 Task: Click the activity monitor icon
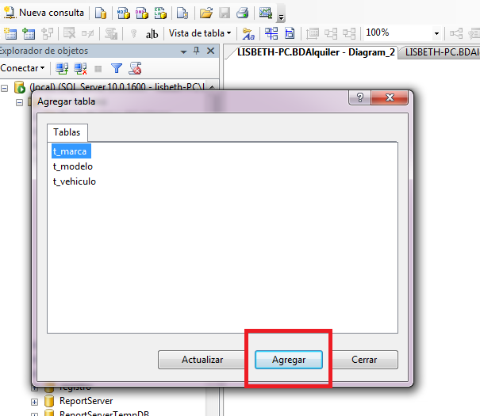[x=266, y=13]
